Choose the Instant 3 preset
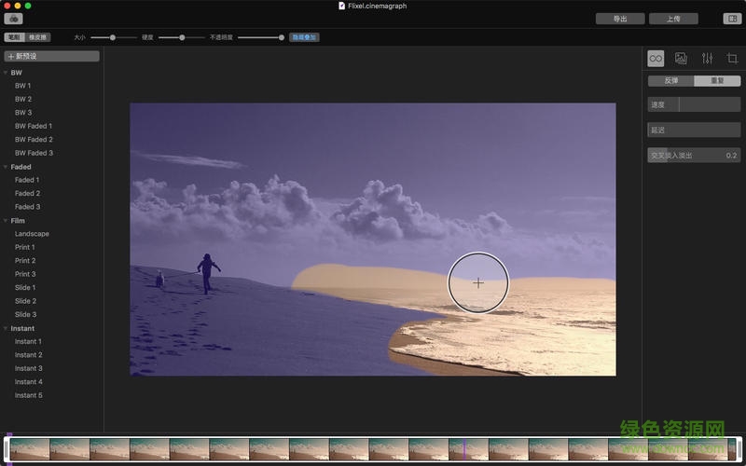This screenshot has width=746, height=466. click(x=28, y=368)
